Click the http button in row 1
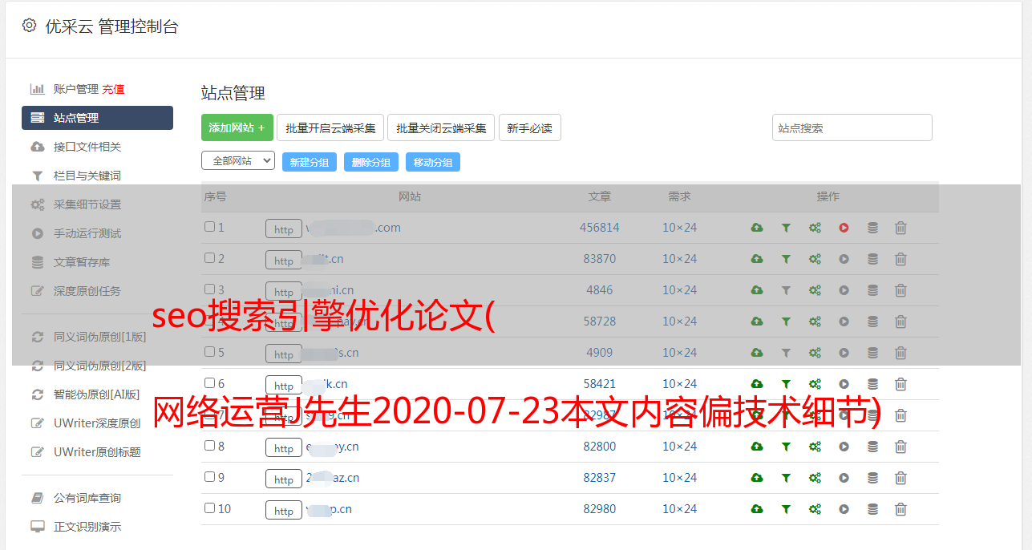 point(284,229)
